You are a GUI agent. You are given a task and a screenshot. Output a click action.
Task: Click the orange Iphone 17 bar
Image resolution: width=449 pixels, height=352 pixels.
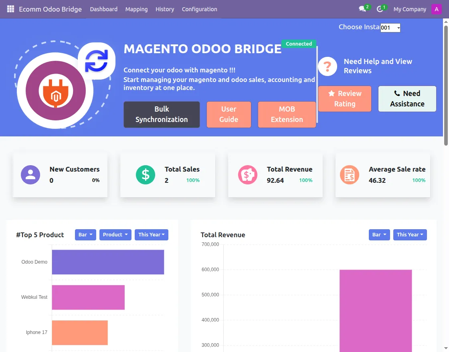[80, 332]
